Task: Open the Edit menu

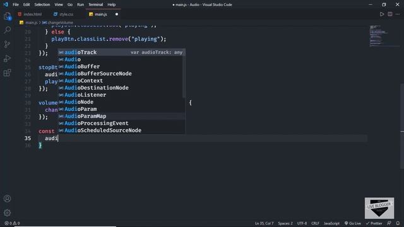Action: [x=27, y=4]
